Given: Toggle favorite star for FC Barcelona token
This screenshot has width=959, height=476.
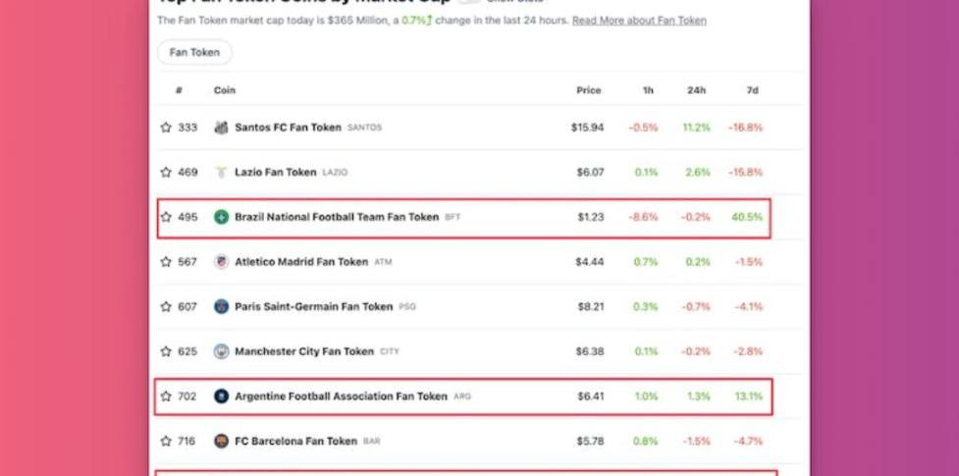Looking at the screenshot, I should pyautogui.click(x=166, y=441).
